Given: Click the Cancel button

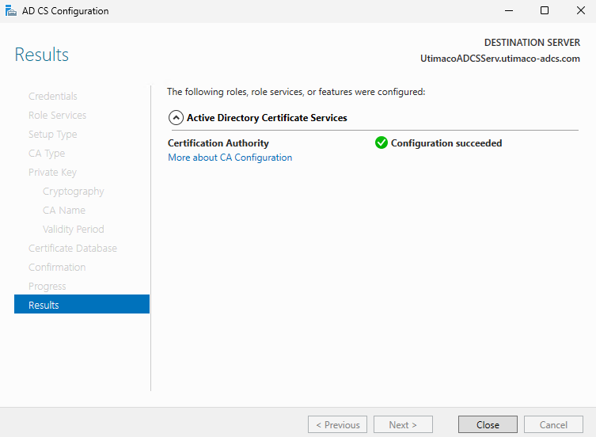Looking at the screenshot, I should (x=553, y=424).
